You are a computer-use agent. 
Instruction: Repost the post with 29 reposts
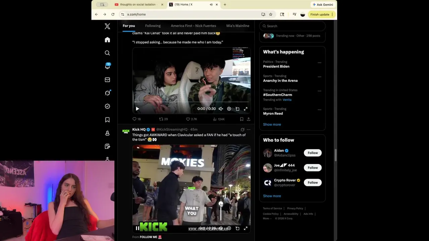163,119
